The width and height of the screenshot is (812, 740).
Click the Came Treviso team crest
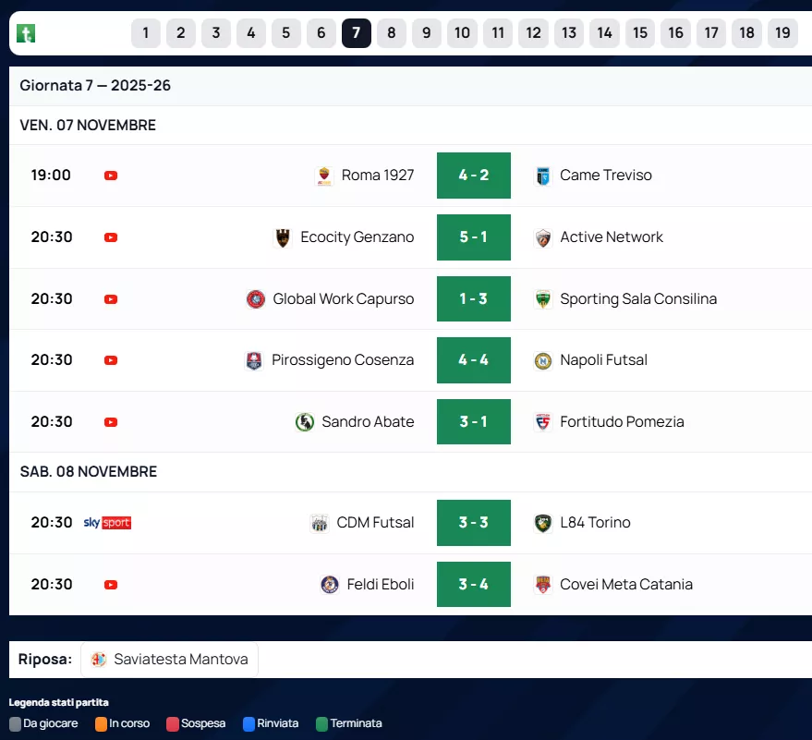pyautogui.click(x=543, y=176)
